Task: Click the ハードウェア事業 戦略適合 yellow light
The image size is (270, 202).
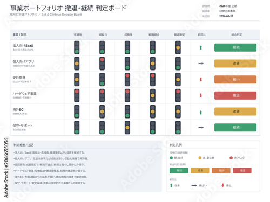Action: 153,95
